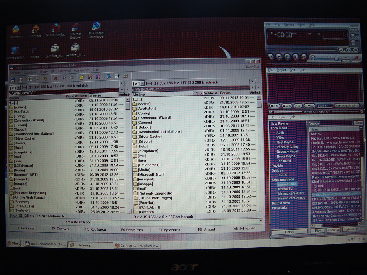Open the Misc menu in Winamp playlist
This screenshot has width=367, height=275.
[310, 106]
